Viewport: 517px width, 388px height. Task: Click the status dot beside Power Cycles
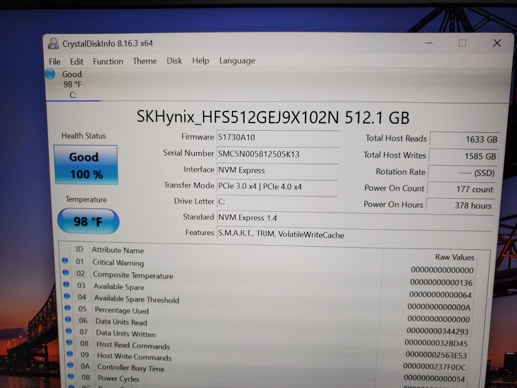pyautogui.click(x=71, y=376)
